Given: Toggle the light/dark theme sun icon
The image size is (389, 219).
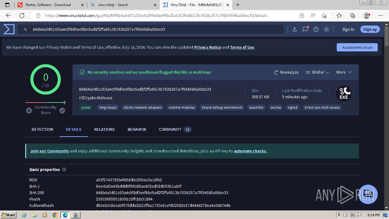Looking at the screenshot, I should coord(326,29).
